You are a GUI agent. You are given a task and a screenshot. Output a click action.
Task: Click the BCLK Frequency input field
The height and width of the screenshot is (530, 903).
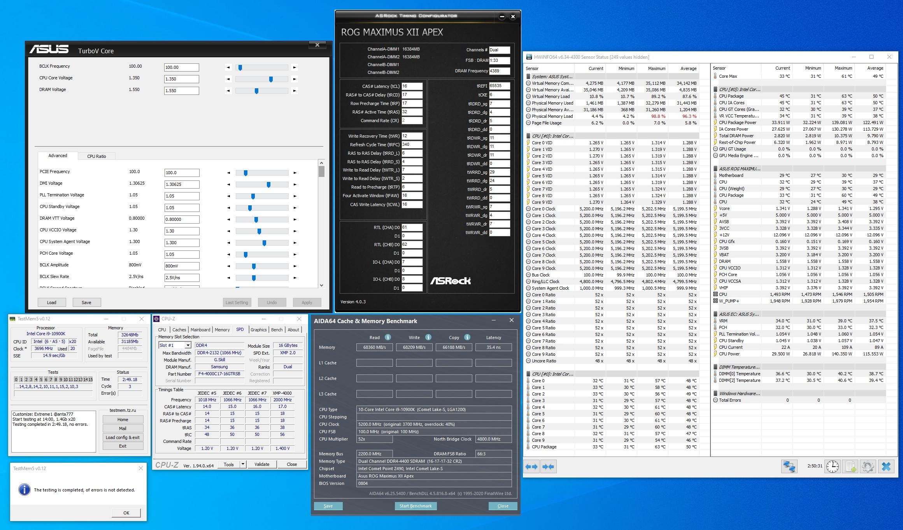click(181, 67)
